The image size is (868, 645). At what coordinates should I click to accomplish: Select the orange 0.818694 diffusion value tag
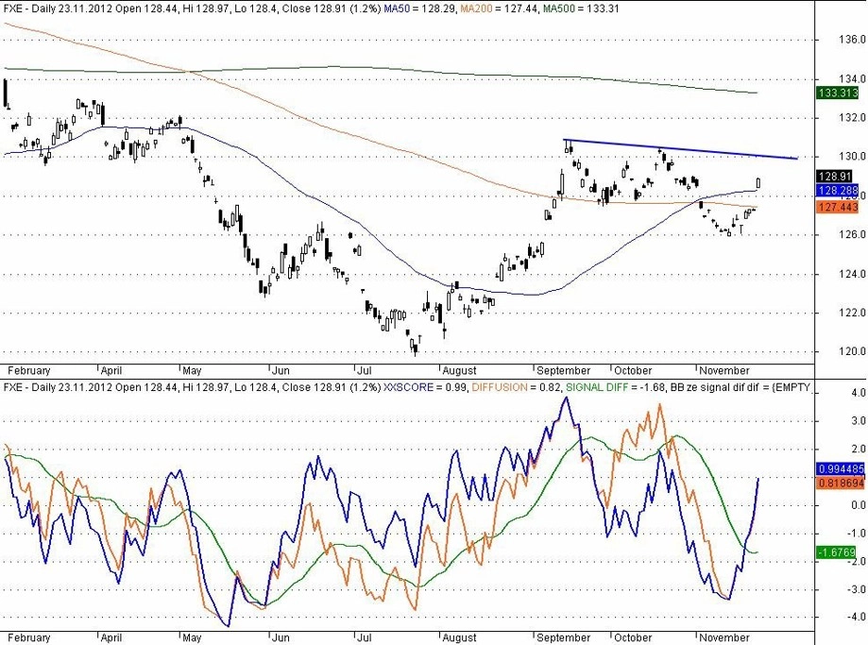tap(841, 483)
